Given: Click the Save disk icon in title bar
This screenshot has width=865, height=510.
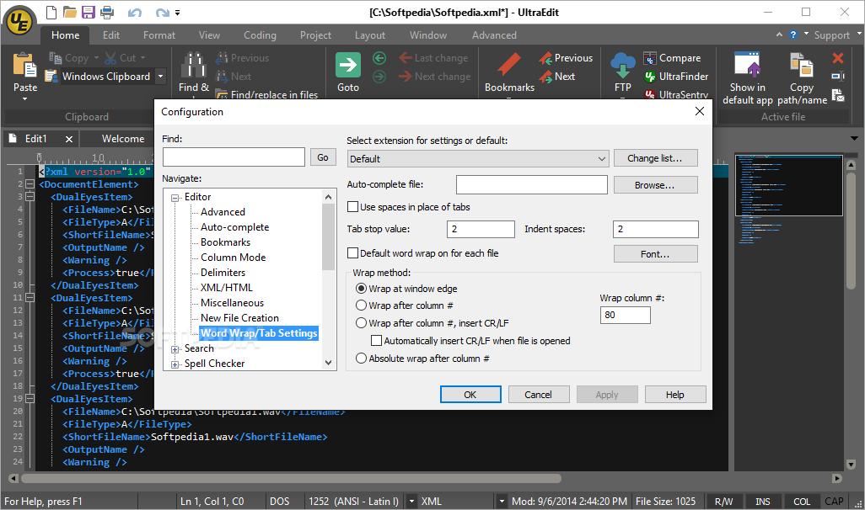Looking at the screenshot, I should [x=89, y=12].
